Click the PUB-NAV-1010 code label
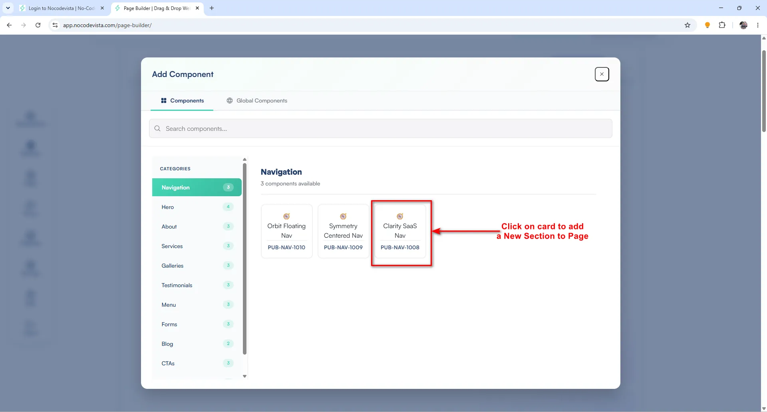Screen dimensions: 767x412 (x=286, y=247)
